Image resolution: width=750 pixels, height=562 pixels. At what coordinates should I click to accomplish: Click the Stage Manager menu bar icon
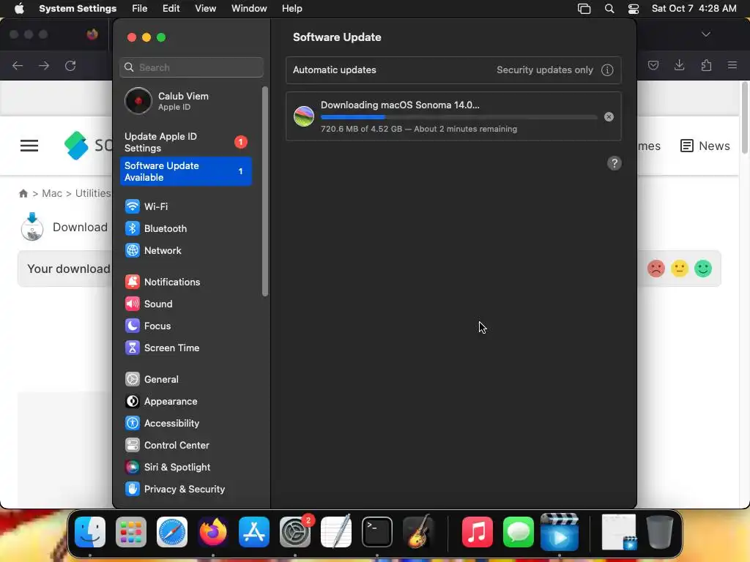point(584,9)
